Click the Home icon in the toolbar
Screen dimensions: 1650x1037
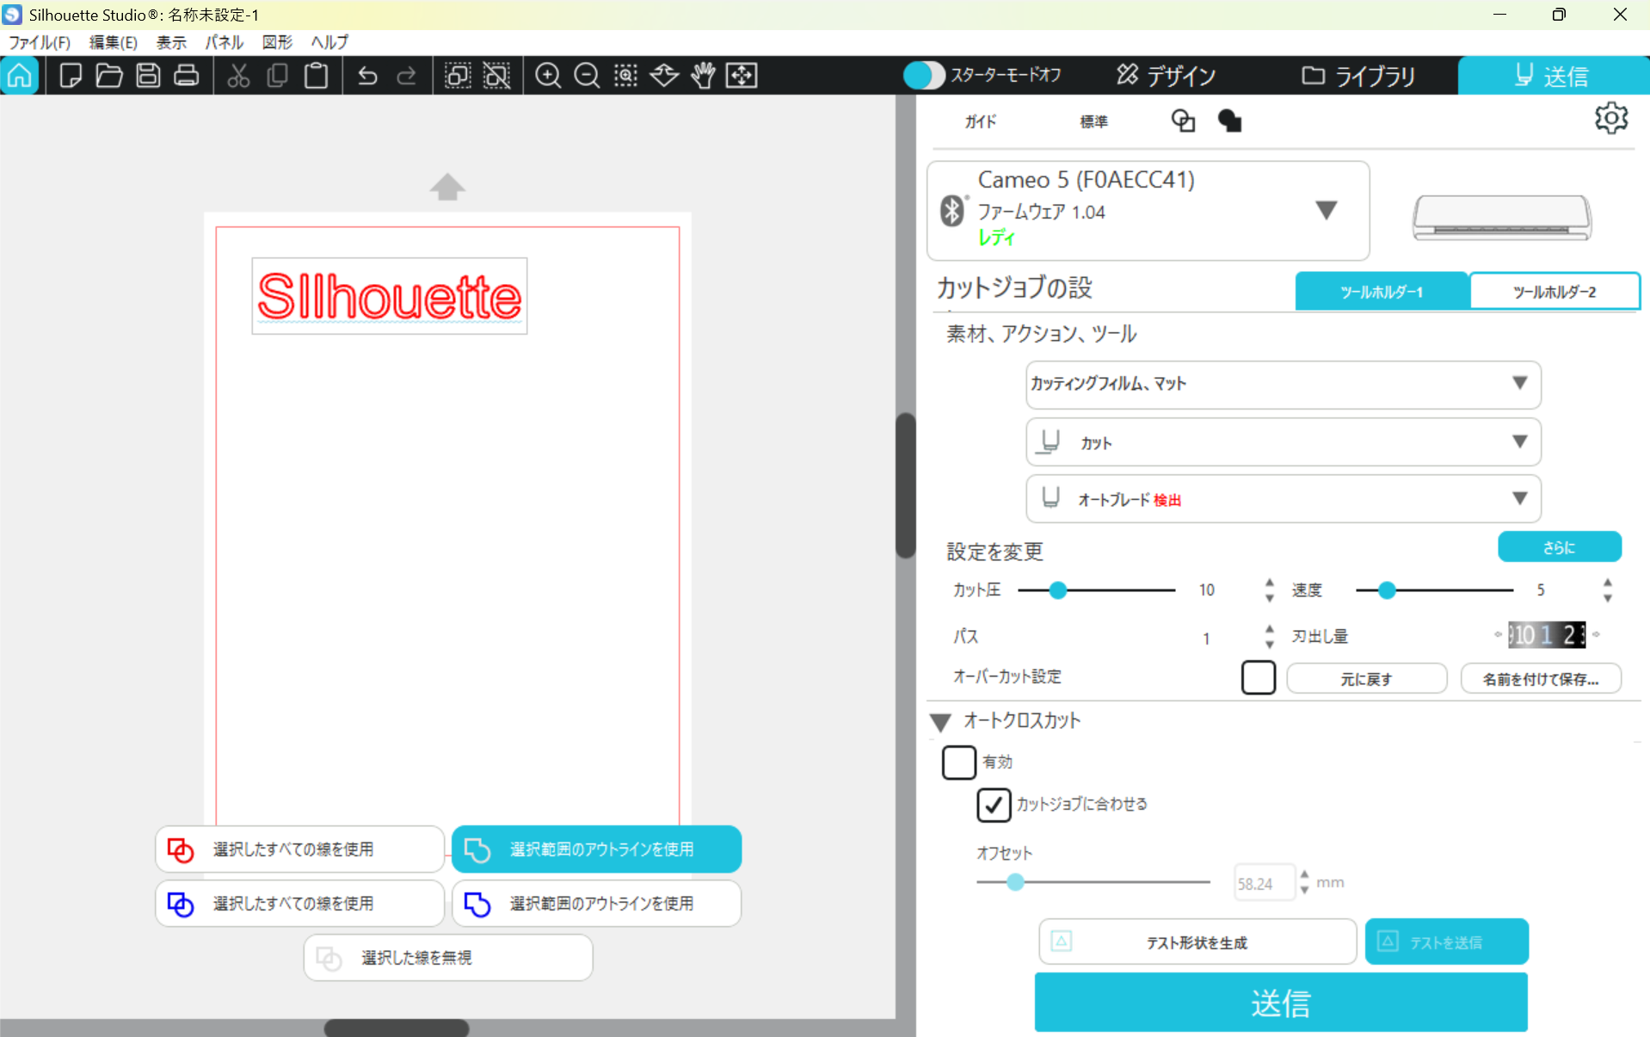point(20,76)
